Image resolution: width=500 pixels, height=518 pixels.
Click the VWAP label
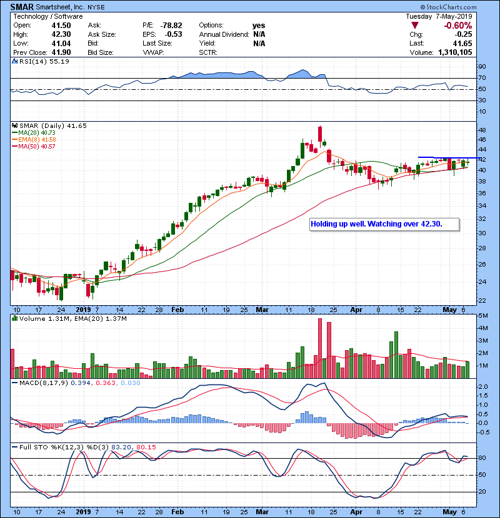coord(154,52)
